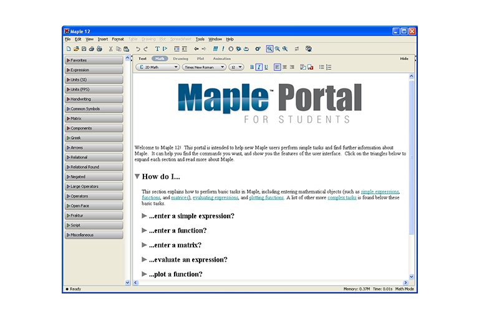Click the horizontal scrollbar right arrow
Screen dimensions: 479x319
[405, 283]
